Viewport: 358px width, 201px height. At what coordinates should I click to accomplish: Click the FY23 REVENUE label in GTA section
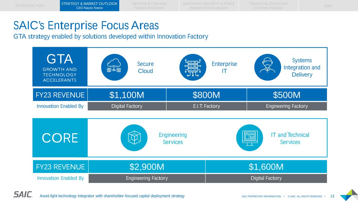pos(60,95)
